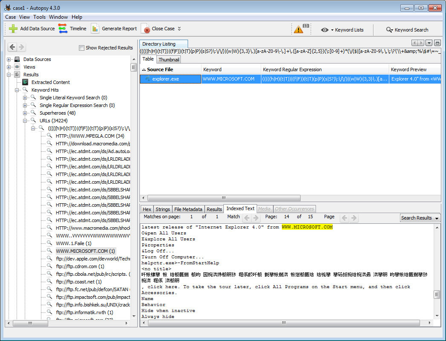This screenshot has height=341, width=446.
Task: Click the warning triangle notification icon
Action: [x=298, y=29]
